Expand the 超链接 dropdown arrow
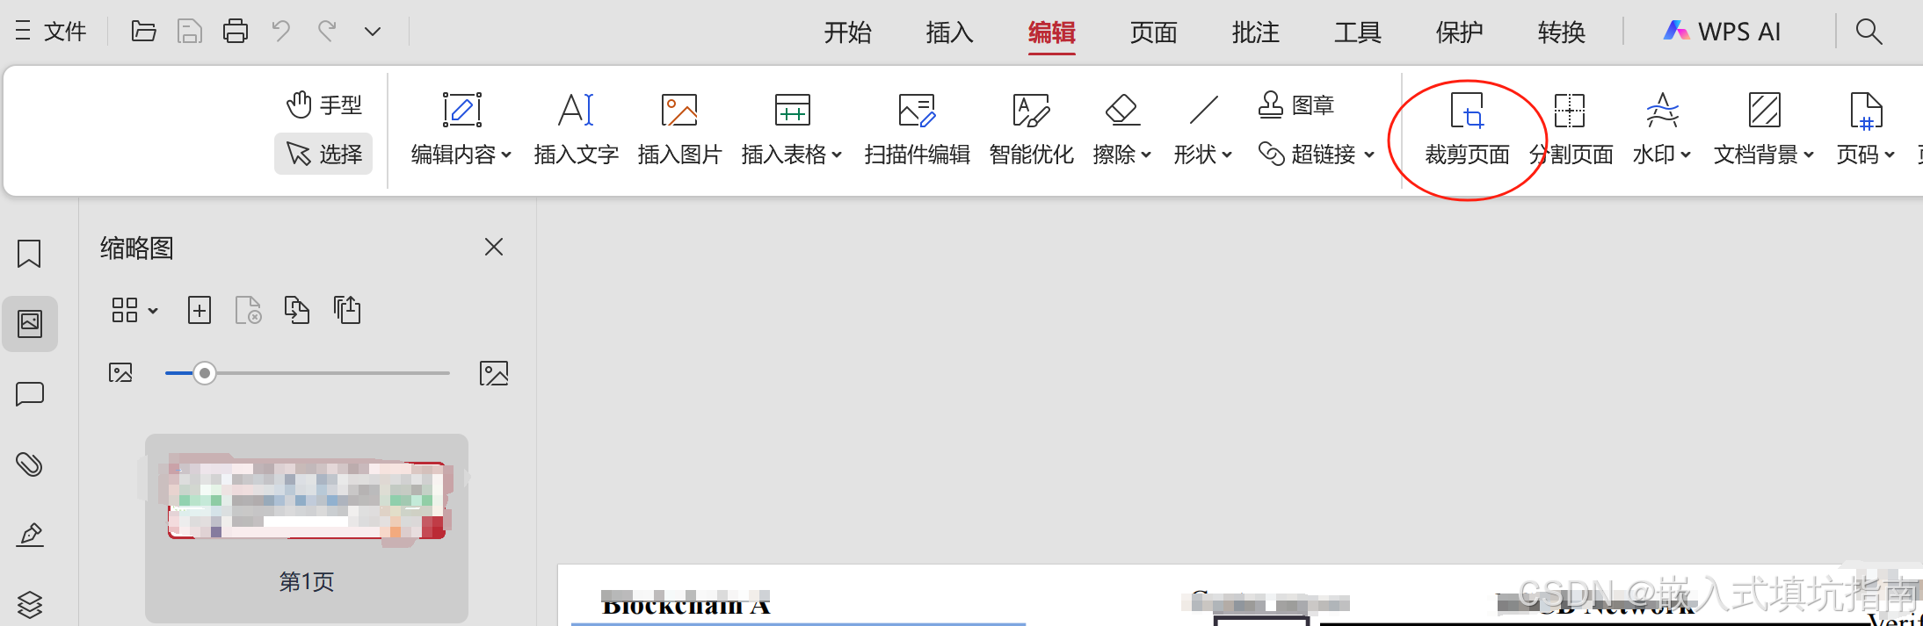The image size is (1923, 626). [x=1369, y=155]
